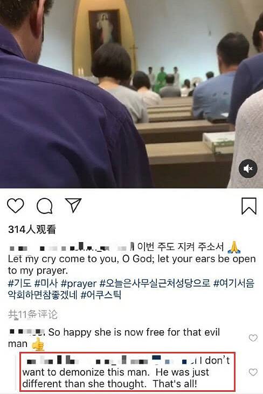Open the #기도 hashtag
263x394 pixels.
tap(19, 283)
